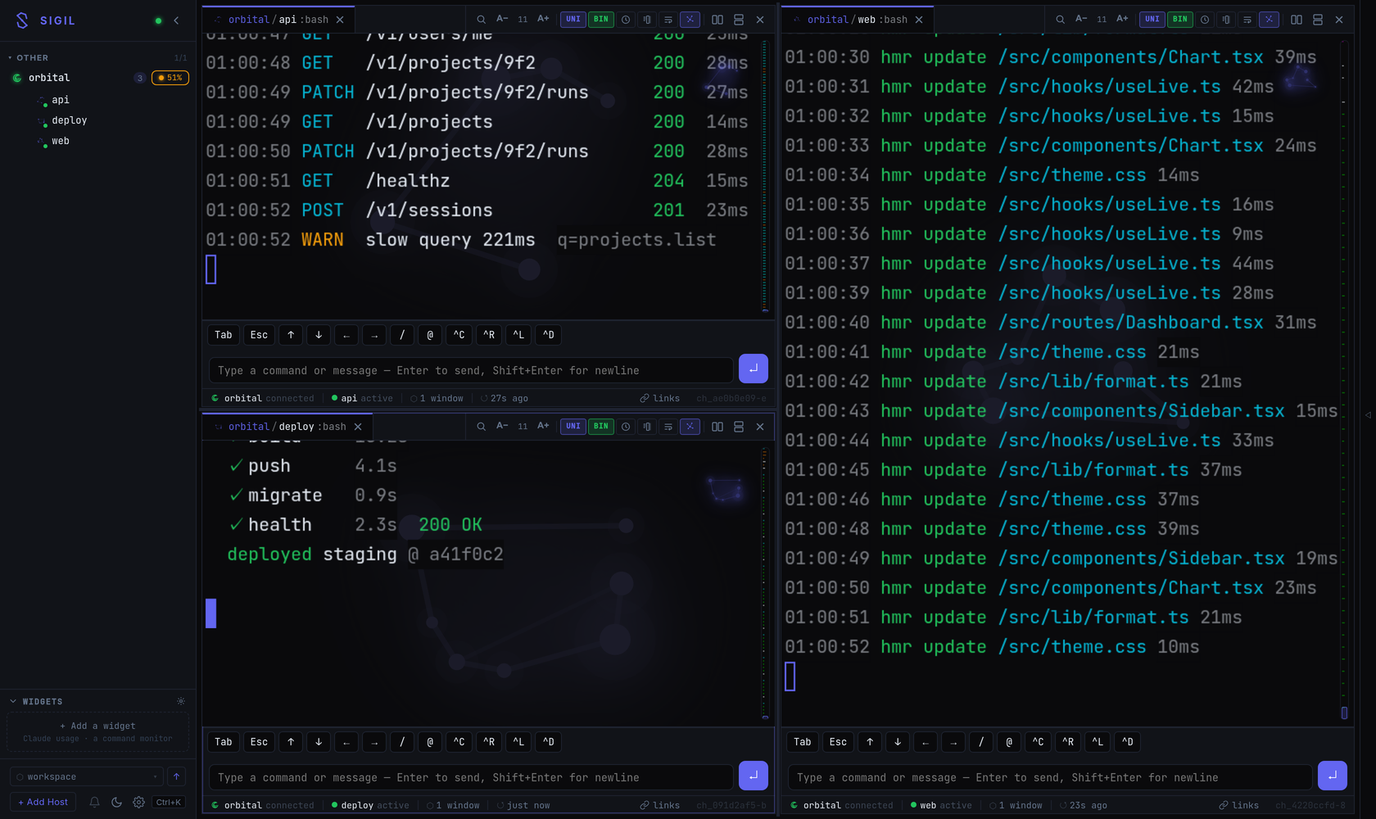Open search in the orbital/api pane

(x=481, y=20)
